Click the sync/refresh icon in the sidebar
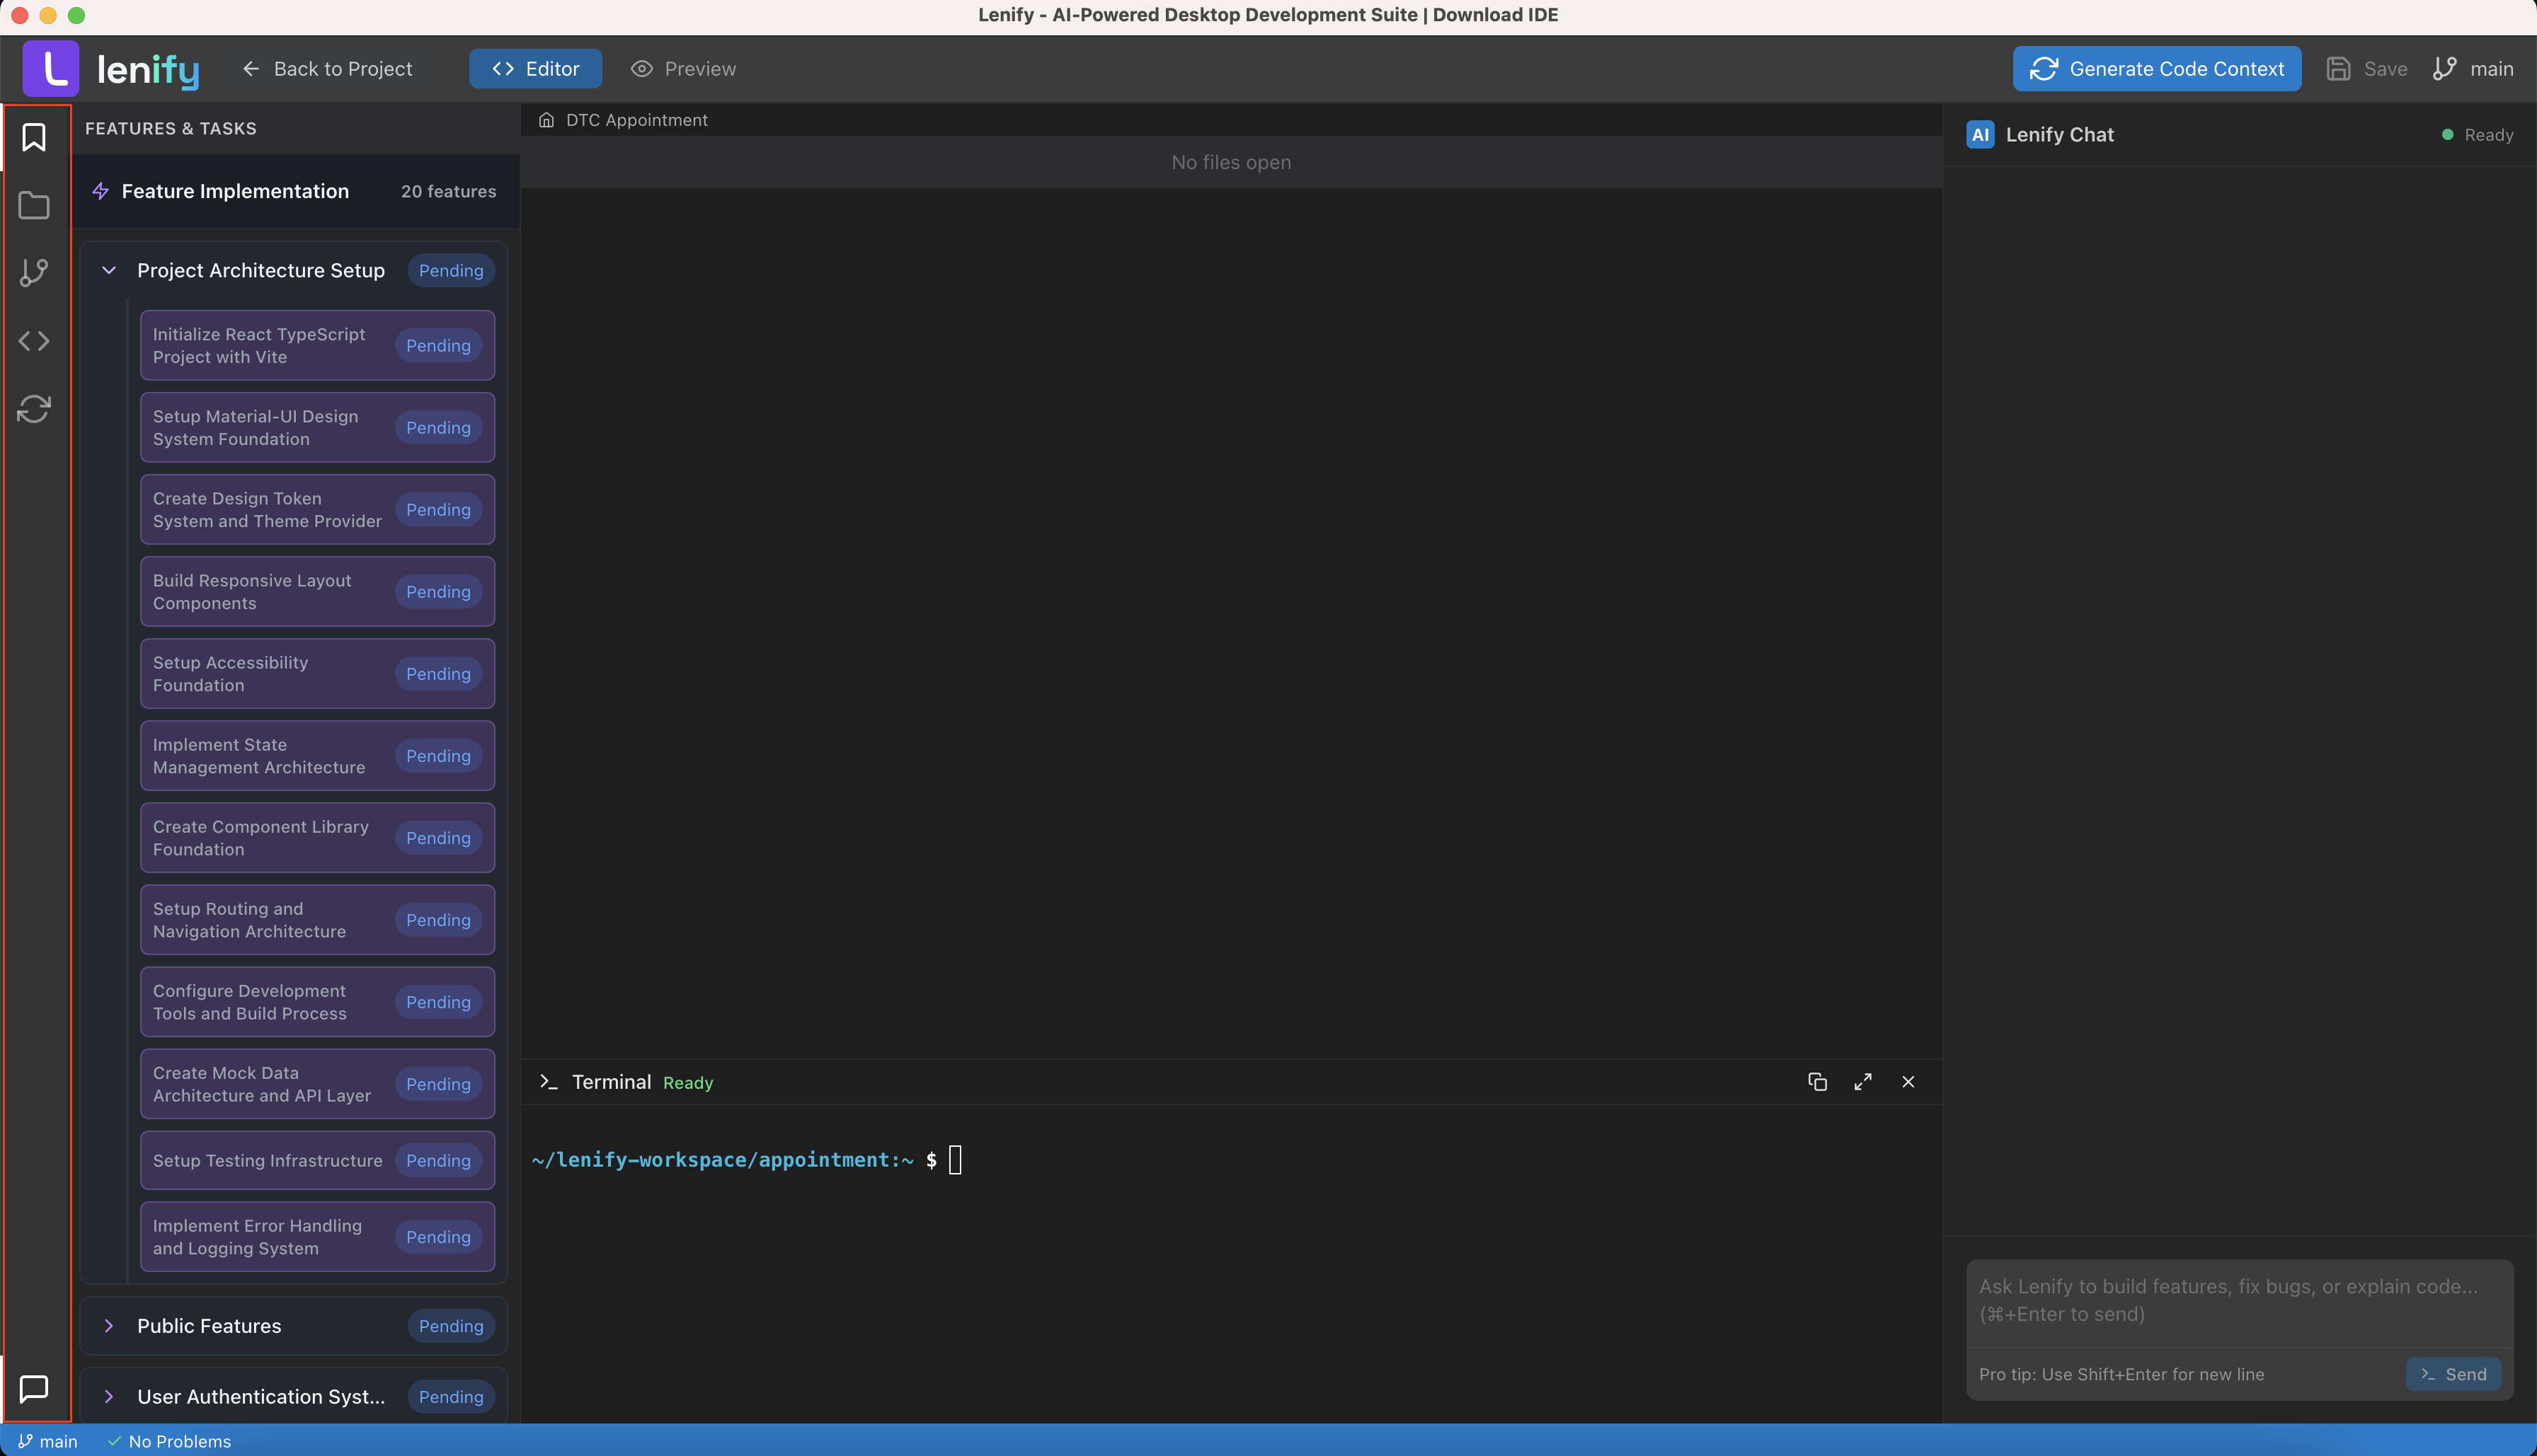This screenshot has height=1456, width=2537. 34,408
